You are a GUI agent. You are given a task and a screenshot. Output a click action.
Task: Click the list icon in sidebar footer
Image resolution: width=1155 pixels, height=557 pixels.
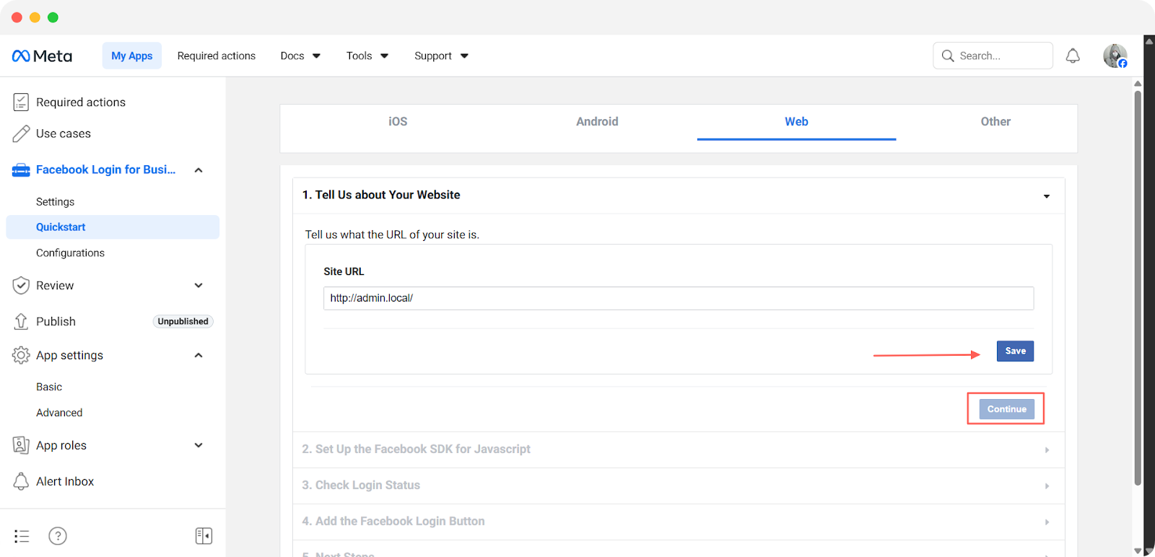point(22,535)
